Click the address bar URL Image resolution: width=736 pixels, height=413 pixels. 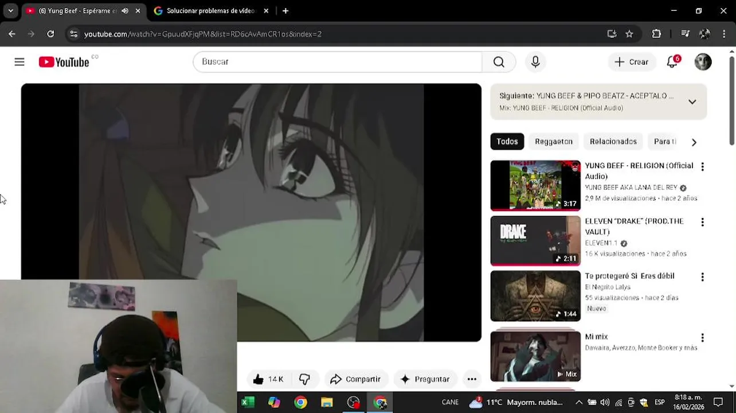pos(203,34)
